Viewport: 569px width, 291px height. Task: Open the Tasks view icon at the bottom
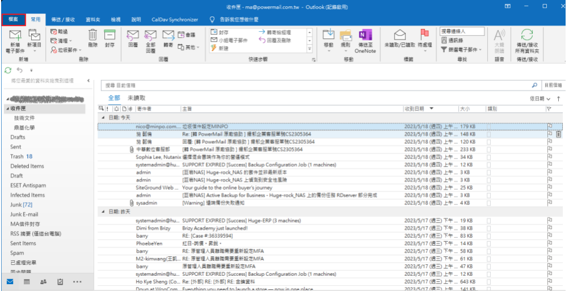pyautogui.click(x=60, y=281)
